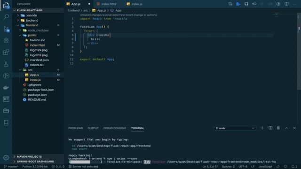Collapse the frontend folder

click(x=38, y=25)
